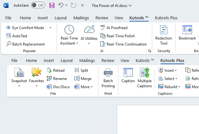Expand AI Utilities menu
Screen dimensions: 199x134
click(x=89, y=35)
